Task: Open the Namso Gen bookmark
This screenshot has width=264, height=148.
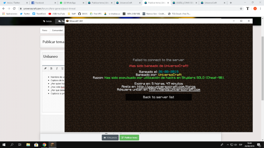Action: click(x=154, y=14)
